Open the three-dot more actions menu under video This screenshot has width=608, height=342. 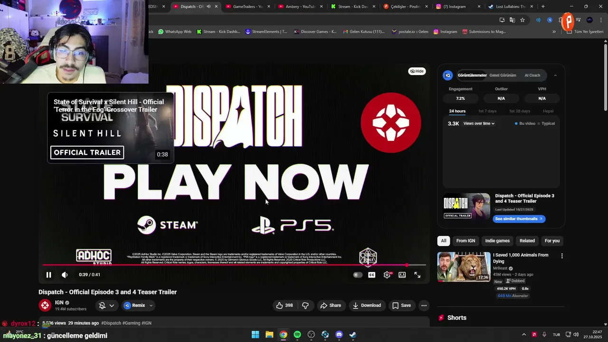point(424,305)
